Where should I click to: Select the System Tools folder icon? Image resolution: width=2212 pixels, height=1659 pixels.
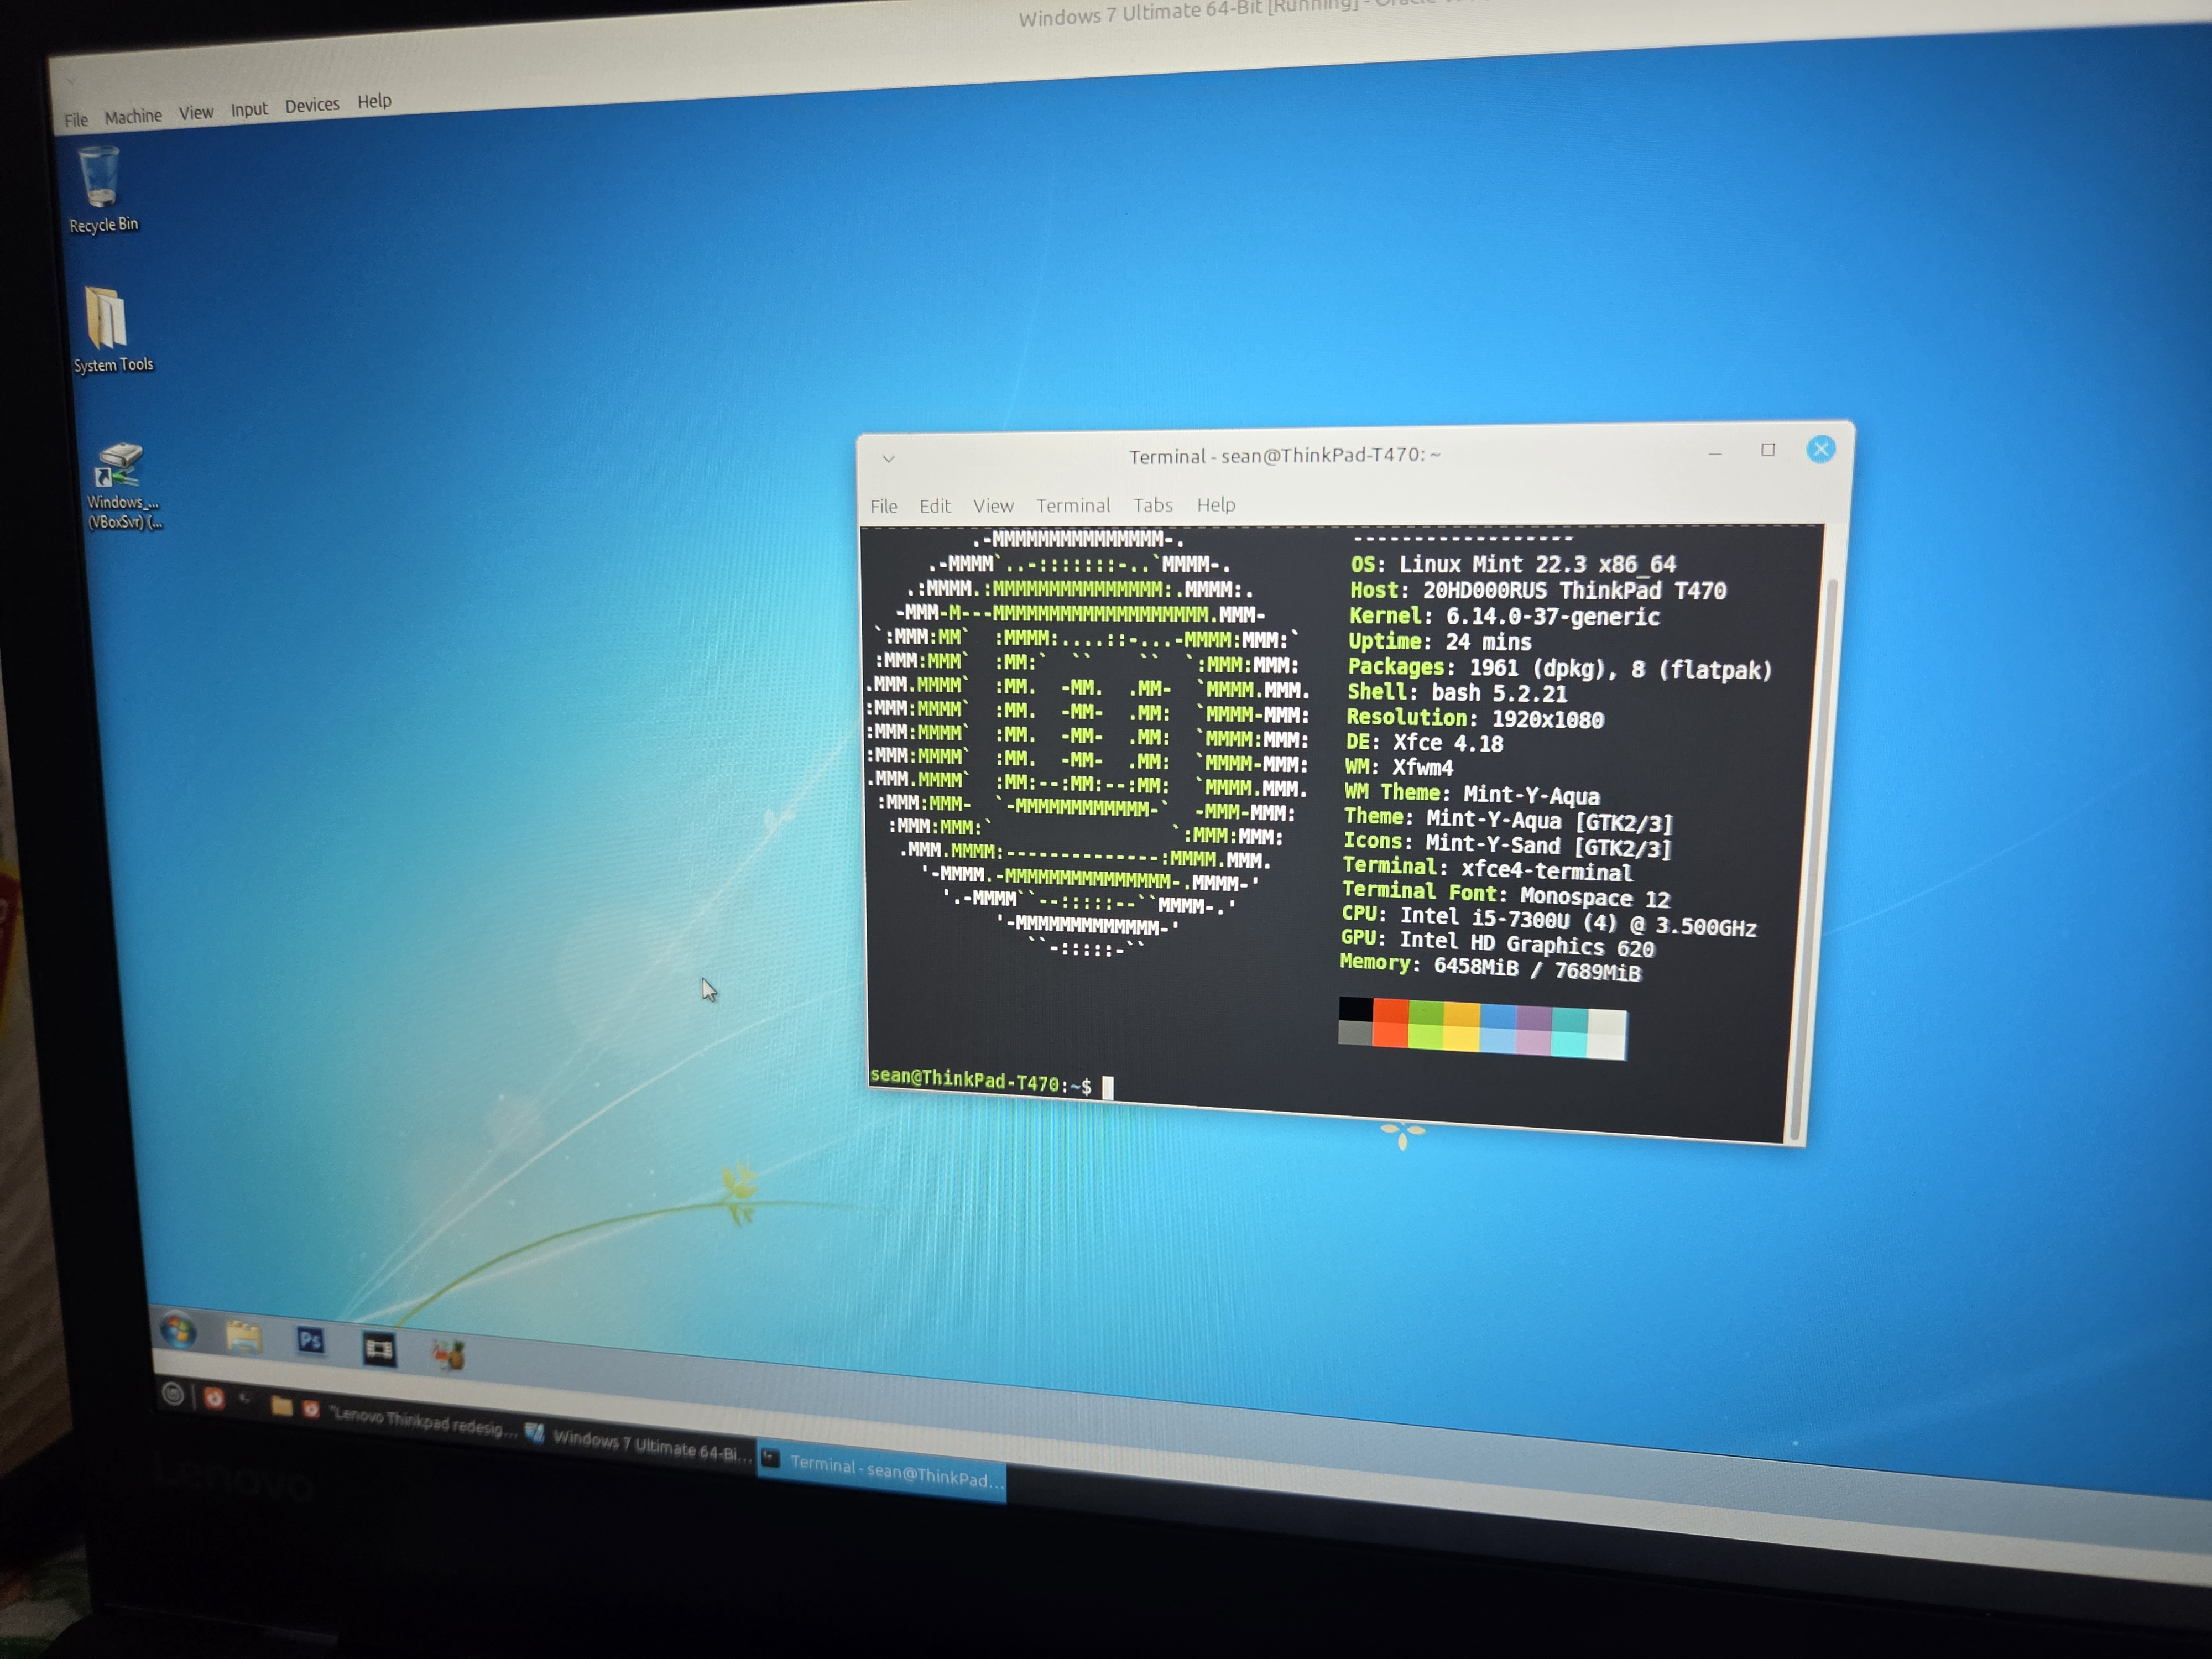click(x=112, y=330)
